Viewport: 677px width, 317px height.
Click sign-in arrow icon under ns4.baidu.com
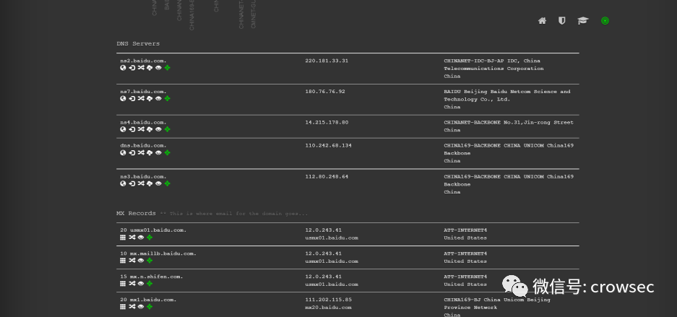(x=131, y=129)
